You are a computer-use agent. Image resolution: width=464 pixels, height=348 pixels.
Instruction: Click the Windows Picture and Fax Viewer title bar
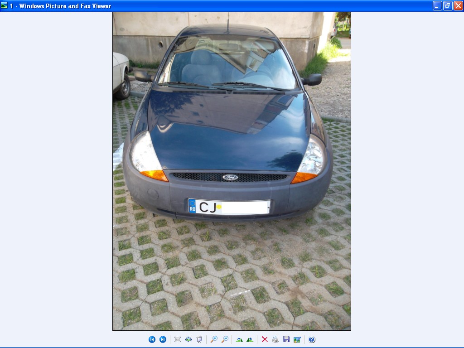[x=227, y=6]
